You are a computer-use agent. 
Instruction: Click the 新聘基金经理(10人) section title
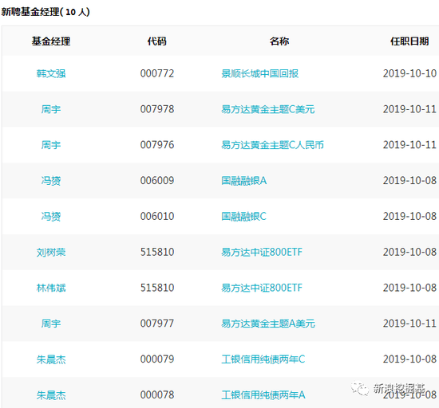tap(45, 12)
